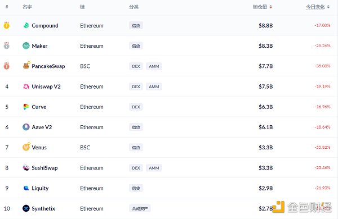Viewport: 338px width, 219px height.
Task: Open the Compound protocol name link
Action: click(x=45, y=26)
